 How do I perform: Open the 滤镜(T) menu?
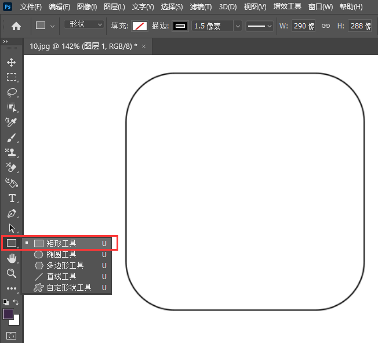pos(201,7)
